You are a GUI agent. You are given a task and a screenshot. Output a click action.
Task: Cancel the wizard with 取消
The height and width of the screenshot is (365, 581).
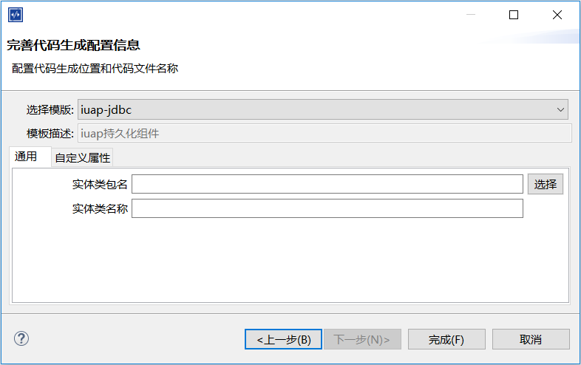coord(531,339)
